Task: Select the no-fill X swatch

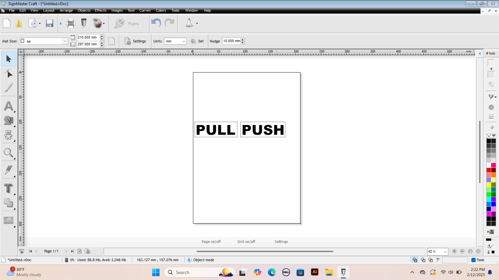Action: (489, 136)
